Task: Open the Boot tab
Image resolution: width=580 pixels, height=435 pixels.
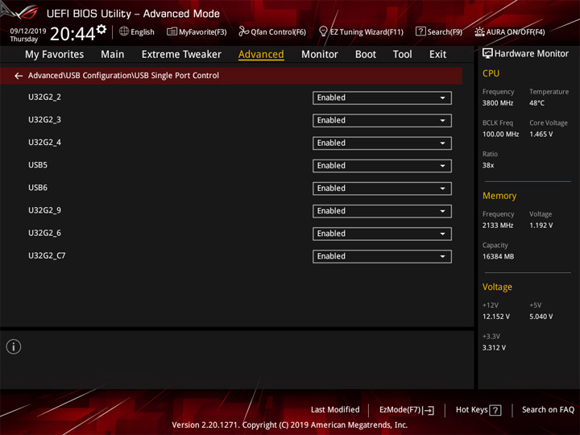Action: click(366, 55)
